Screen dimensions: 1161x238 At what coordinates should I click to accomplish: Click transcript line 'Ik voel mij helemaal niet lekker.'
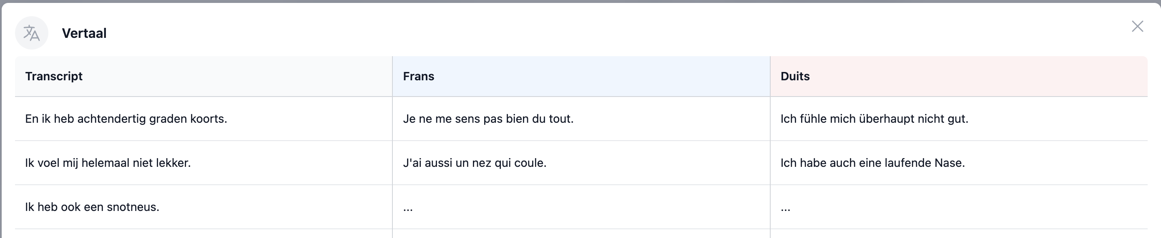108,163
